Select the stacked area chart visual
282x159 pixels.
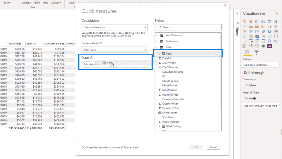click(x=257, y=26)
